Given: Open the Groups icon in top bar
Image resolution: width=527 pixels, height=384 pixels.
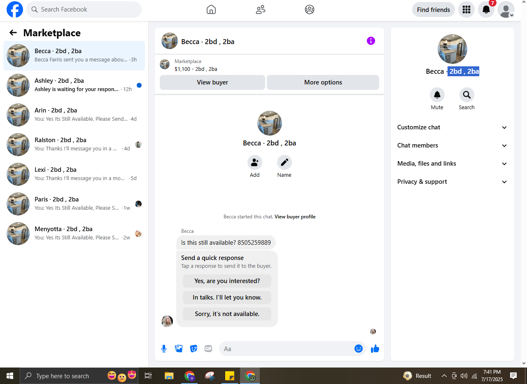Looking at the screenshot, I should click(310, 9).
